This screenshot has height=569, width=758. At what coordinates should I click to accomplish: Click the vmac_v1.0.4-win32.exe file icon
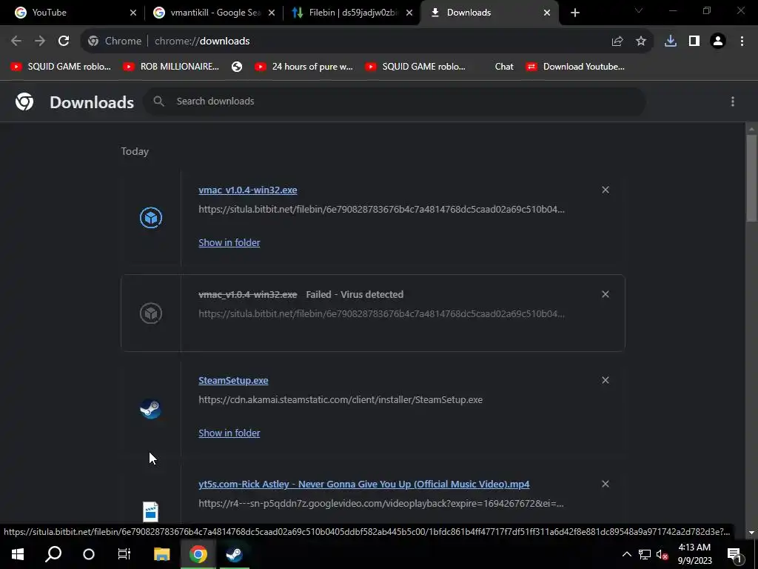tap(151, 218)
